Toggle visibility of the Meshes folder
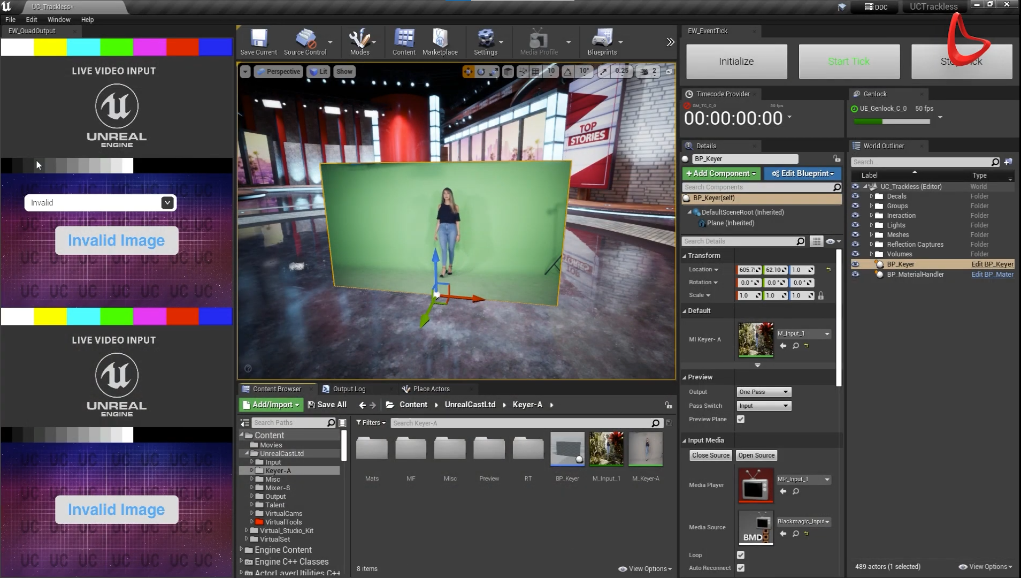 [855, 235]
